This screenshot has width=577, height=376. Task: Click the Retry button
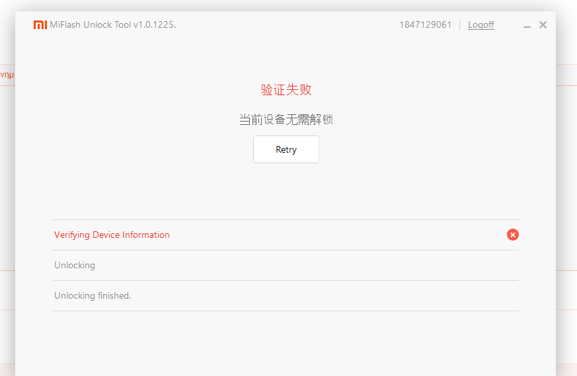click(x=286, y=149)
